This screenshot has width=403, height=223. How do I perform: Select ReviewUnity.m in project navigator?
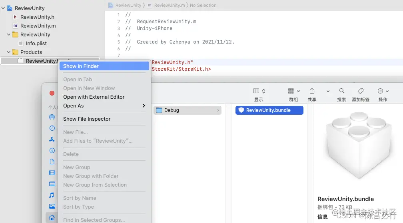38,26
